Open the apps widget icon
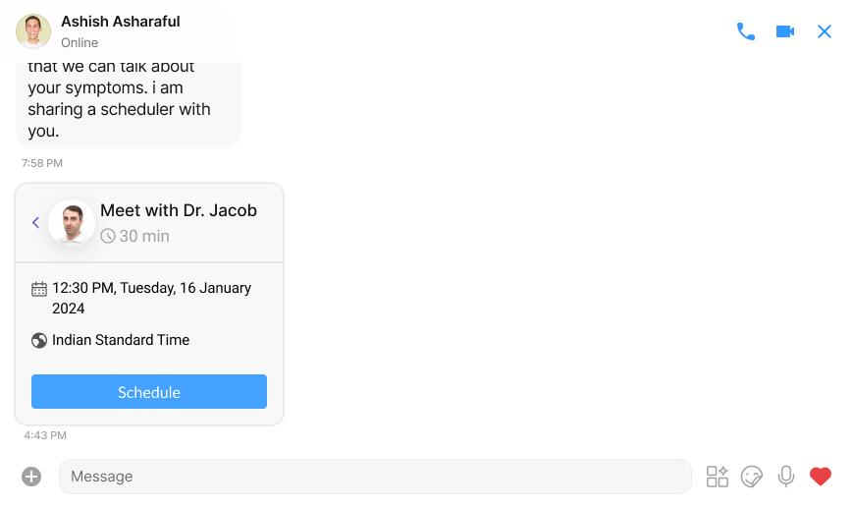 click(718, 477)
